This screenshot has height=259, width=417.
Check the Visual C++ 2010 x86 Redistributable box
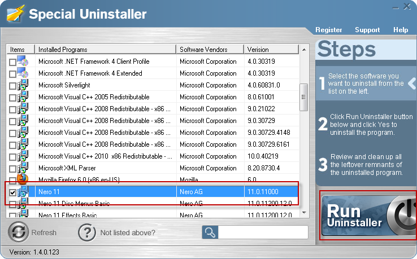pos(12,157)
